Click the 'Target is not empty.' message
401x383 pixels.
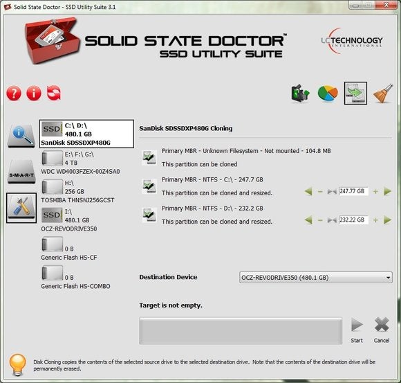point(171,305)
